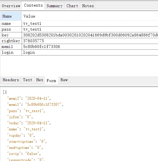Screen dimensions: 158x161
Task: Select the Chart tab
Action: pyautogui.click(x=72, y=6)
